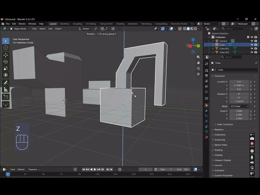Viewport: 260px width, 195px height.
Task: Select the Move tool
Action: 6,55
